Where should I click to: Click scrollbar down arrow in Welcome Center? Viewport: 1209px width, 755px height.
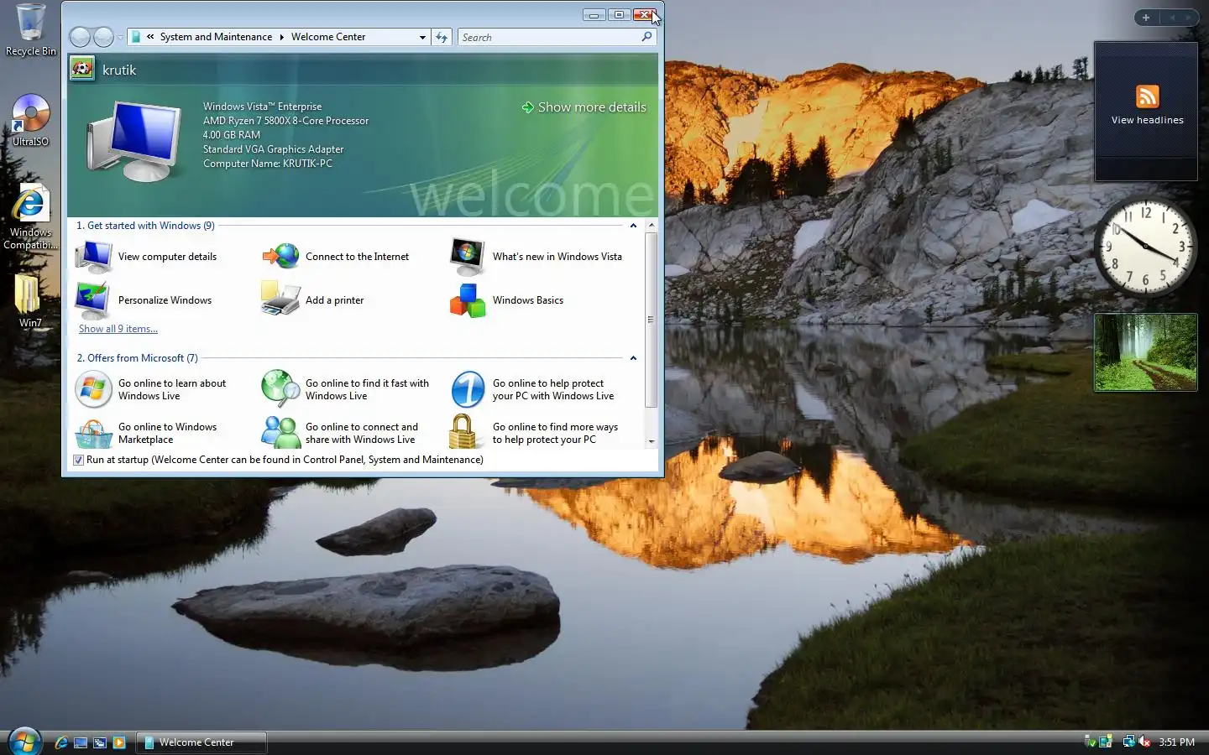coord(651,441)
